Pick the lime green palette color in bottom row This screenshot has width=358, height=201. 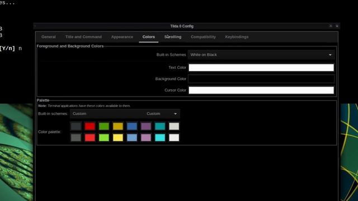[x=104, y=138]
